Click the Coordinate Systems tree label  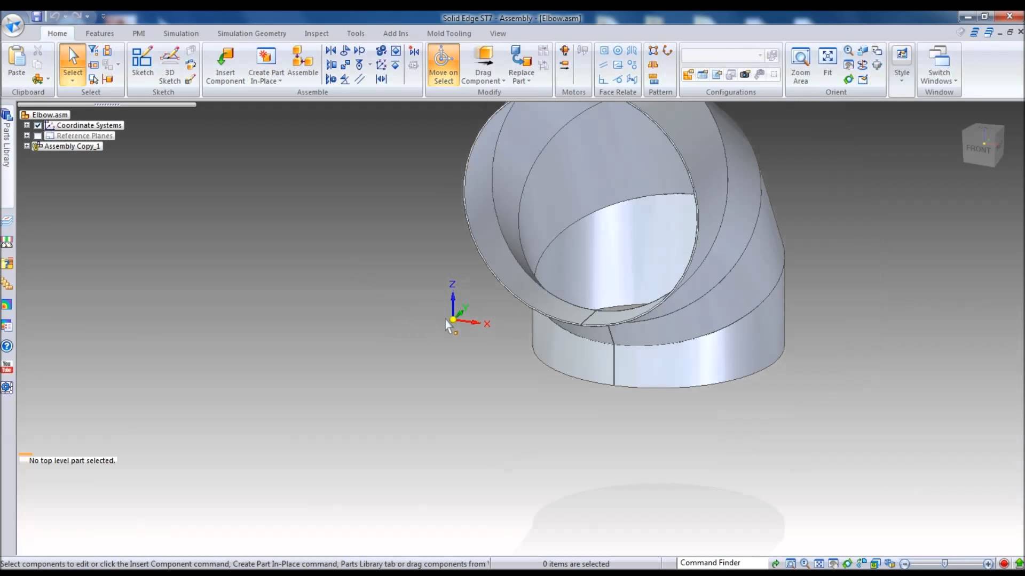(89, 125)
